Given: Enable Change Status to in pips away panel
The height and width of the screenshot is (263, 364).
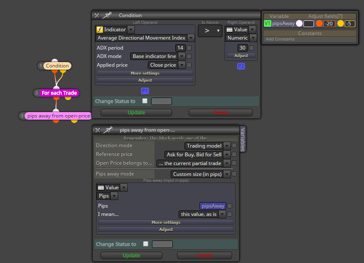Looking at the screenshot, I should [x=146, y=244].
